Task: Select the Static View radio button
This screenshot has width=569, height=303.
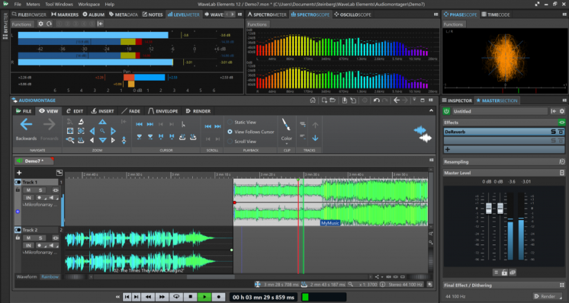Action: 230,122
